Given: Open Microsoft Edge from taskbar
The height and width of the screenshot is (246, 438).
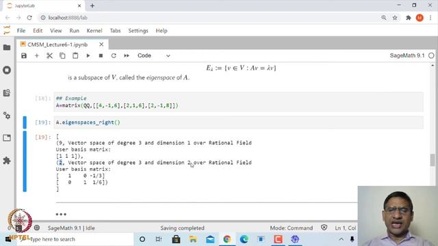Looking at the screenshot, I should (x=244, y=239).
